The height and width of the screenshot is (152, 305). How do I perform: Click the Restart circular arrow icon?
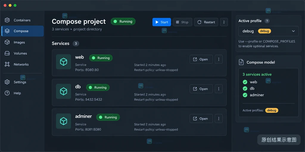point(199,22)
